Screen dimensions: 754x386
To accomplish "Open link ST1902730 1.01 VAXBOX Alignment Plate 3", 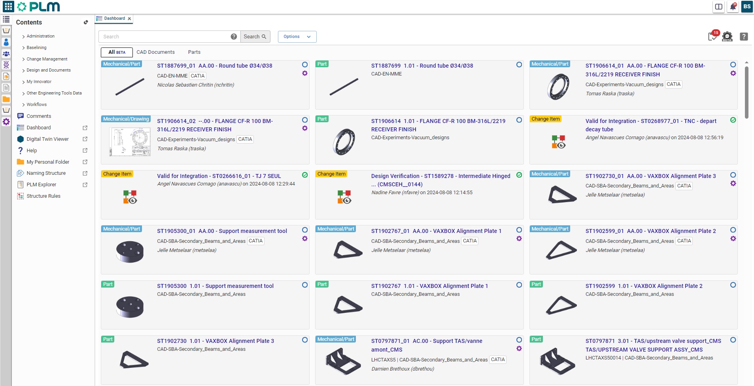I will (215, 341).
